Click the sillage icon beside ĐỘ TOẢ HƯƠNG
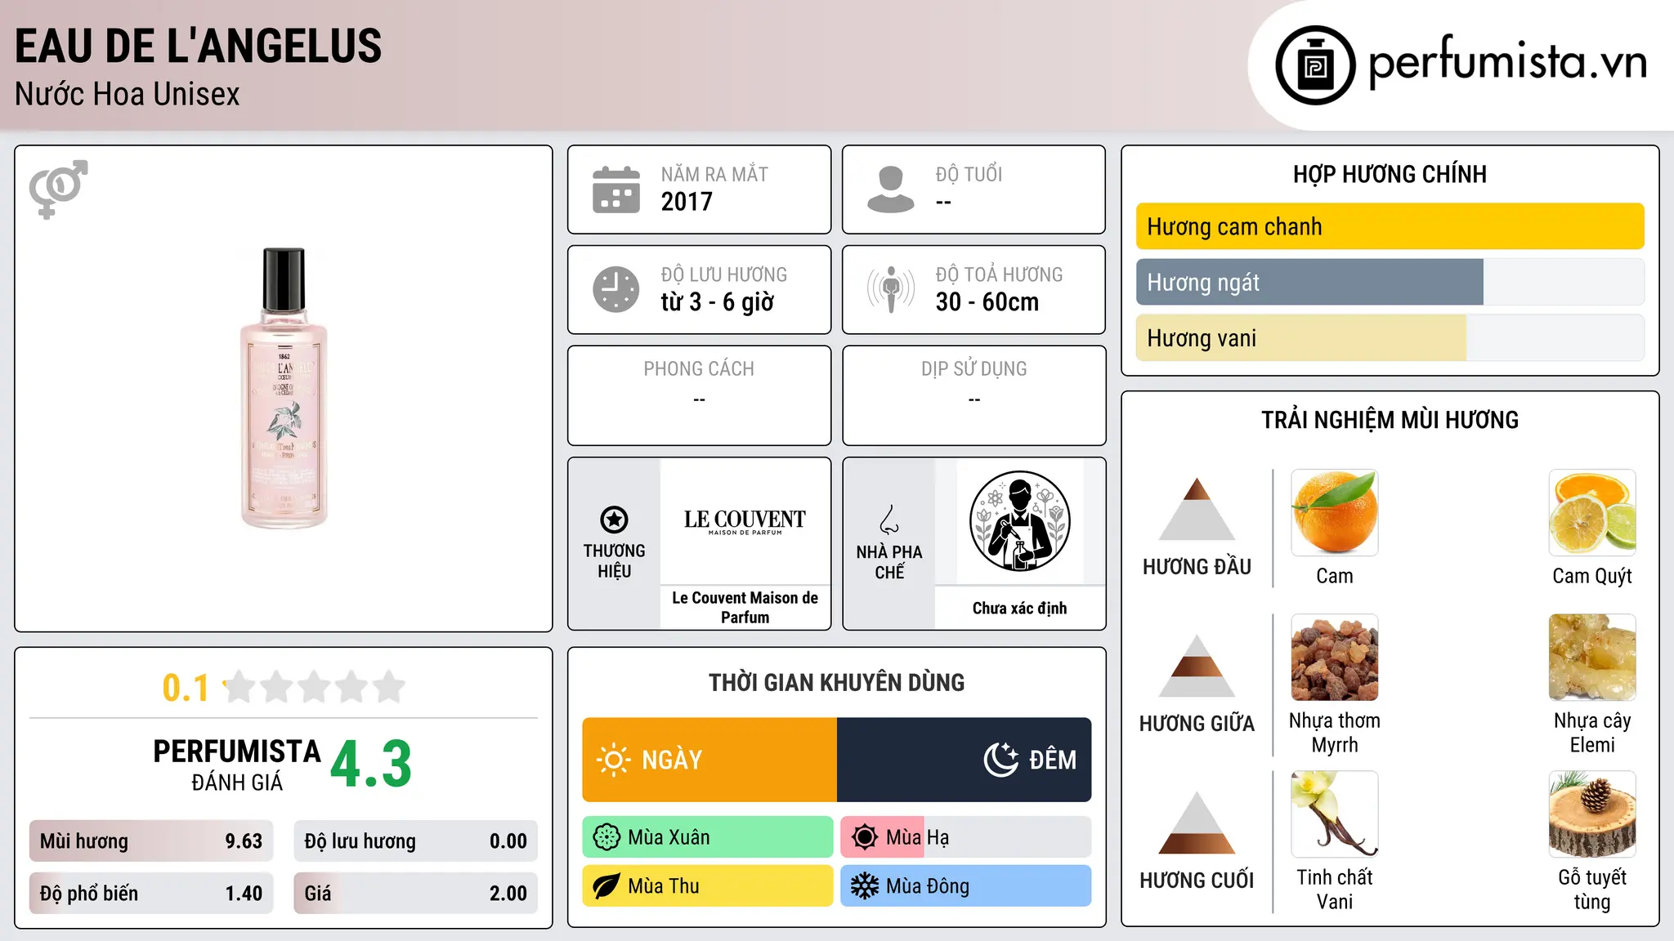This screenshot has height=941, width=1674. tap(891, 289)
